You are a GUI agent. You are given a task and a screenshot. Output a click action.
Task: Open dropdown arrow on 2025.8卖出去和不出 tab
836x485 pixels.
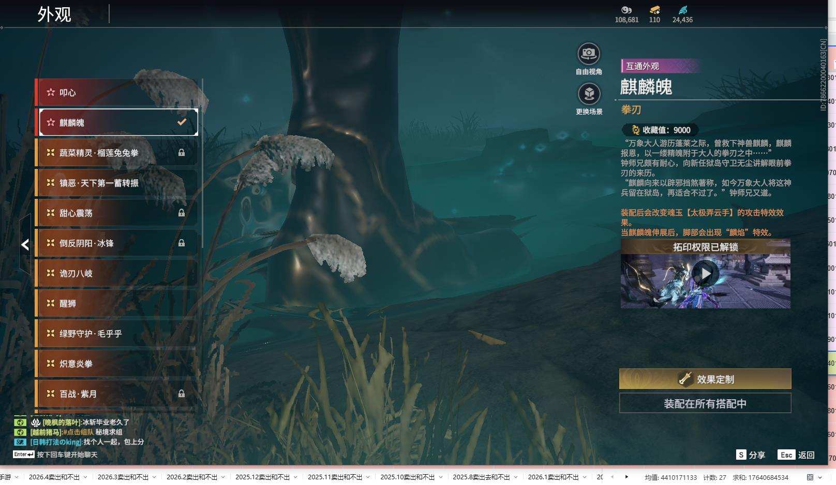point(516,477)
